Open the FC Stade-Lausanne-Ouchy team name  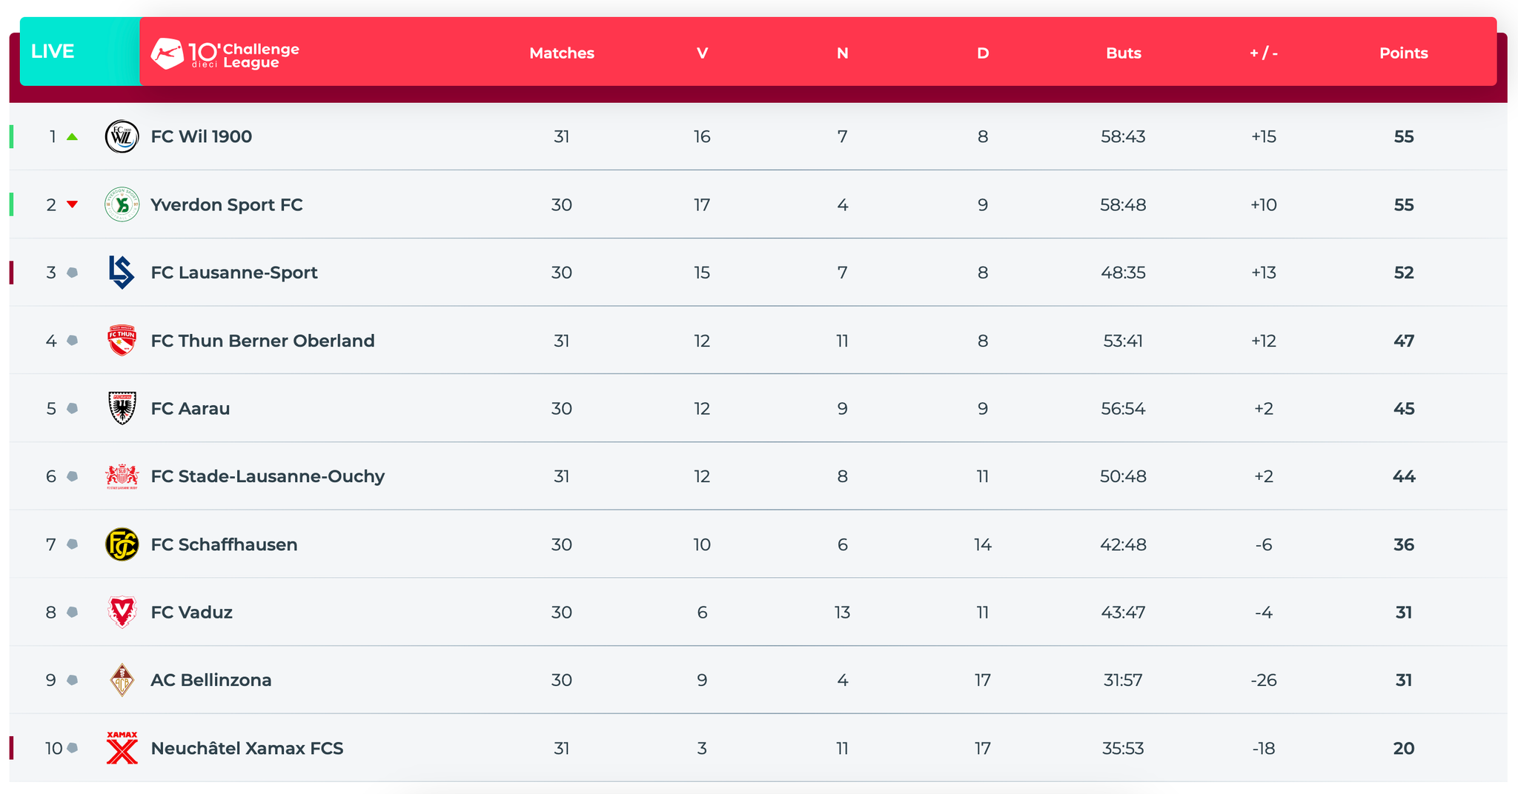pos(268,476)
